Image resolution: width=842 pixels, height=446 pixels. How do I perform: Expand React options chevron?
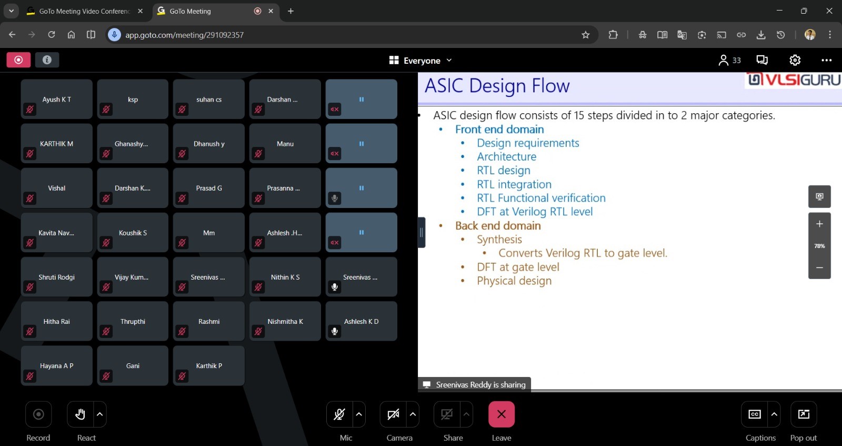tap(100, 415)
